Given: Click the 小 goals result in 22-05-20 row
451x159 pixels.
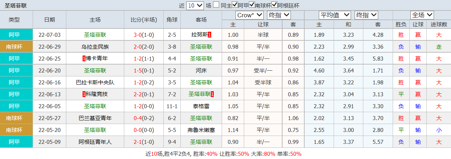Looking at the screenshot, I should [x=439, y=130].
